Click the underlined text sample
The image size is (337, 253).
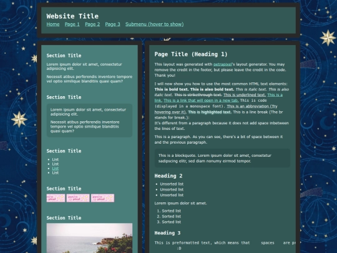pyautogui.click(x=245, y=95)
